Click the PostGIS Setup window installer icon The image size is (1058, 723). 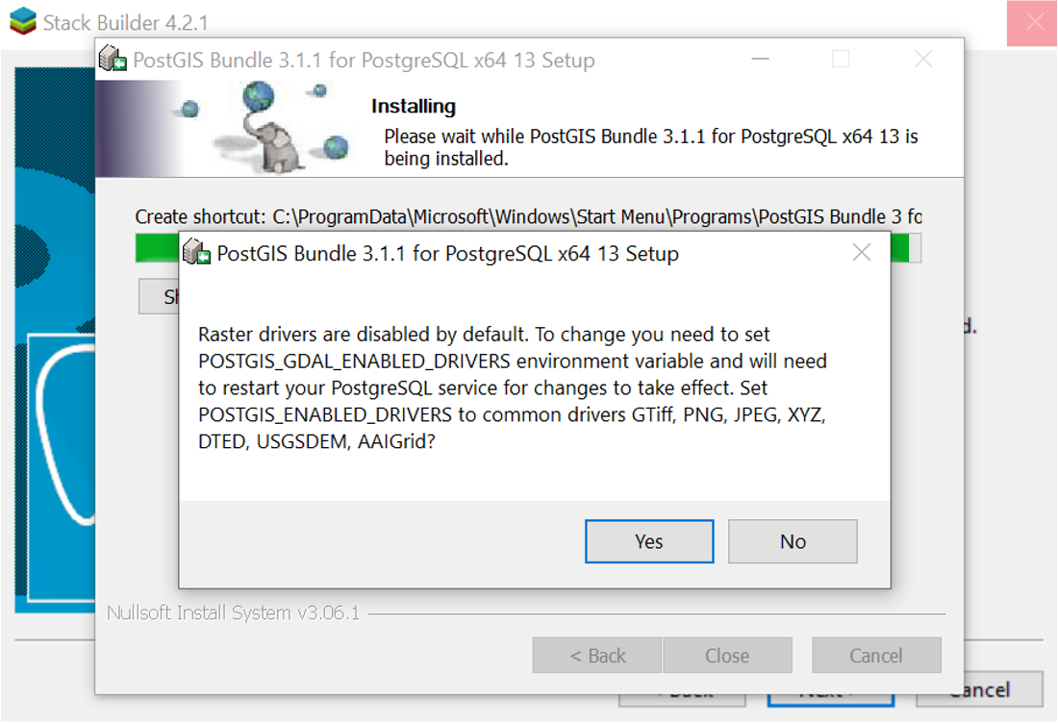(113, 60)
